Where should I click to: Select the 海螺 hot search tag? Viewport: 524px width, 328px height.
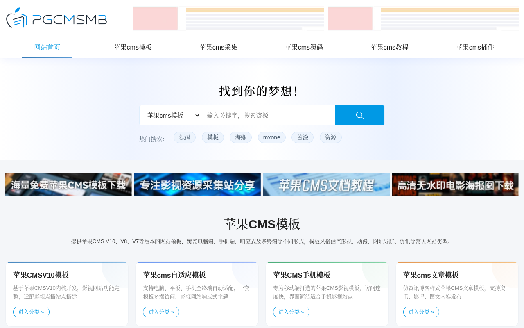[x=241, y=137]
